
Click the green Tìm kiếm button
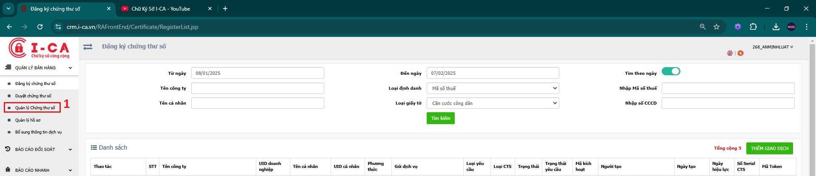pos(441,118)
